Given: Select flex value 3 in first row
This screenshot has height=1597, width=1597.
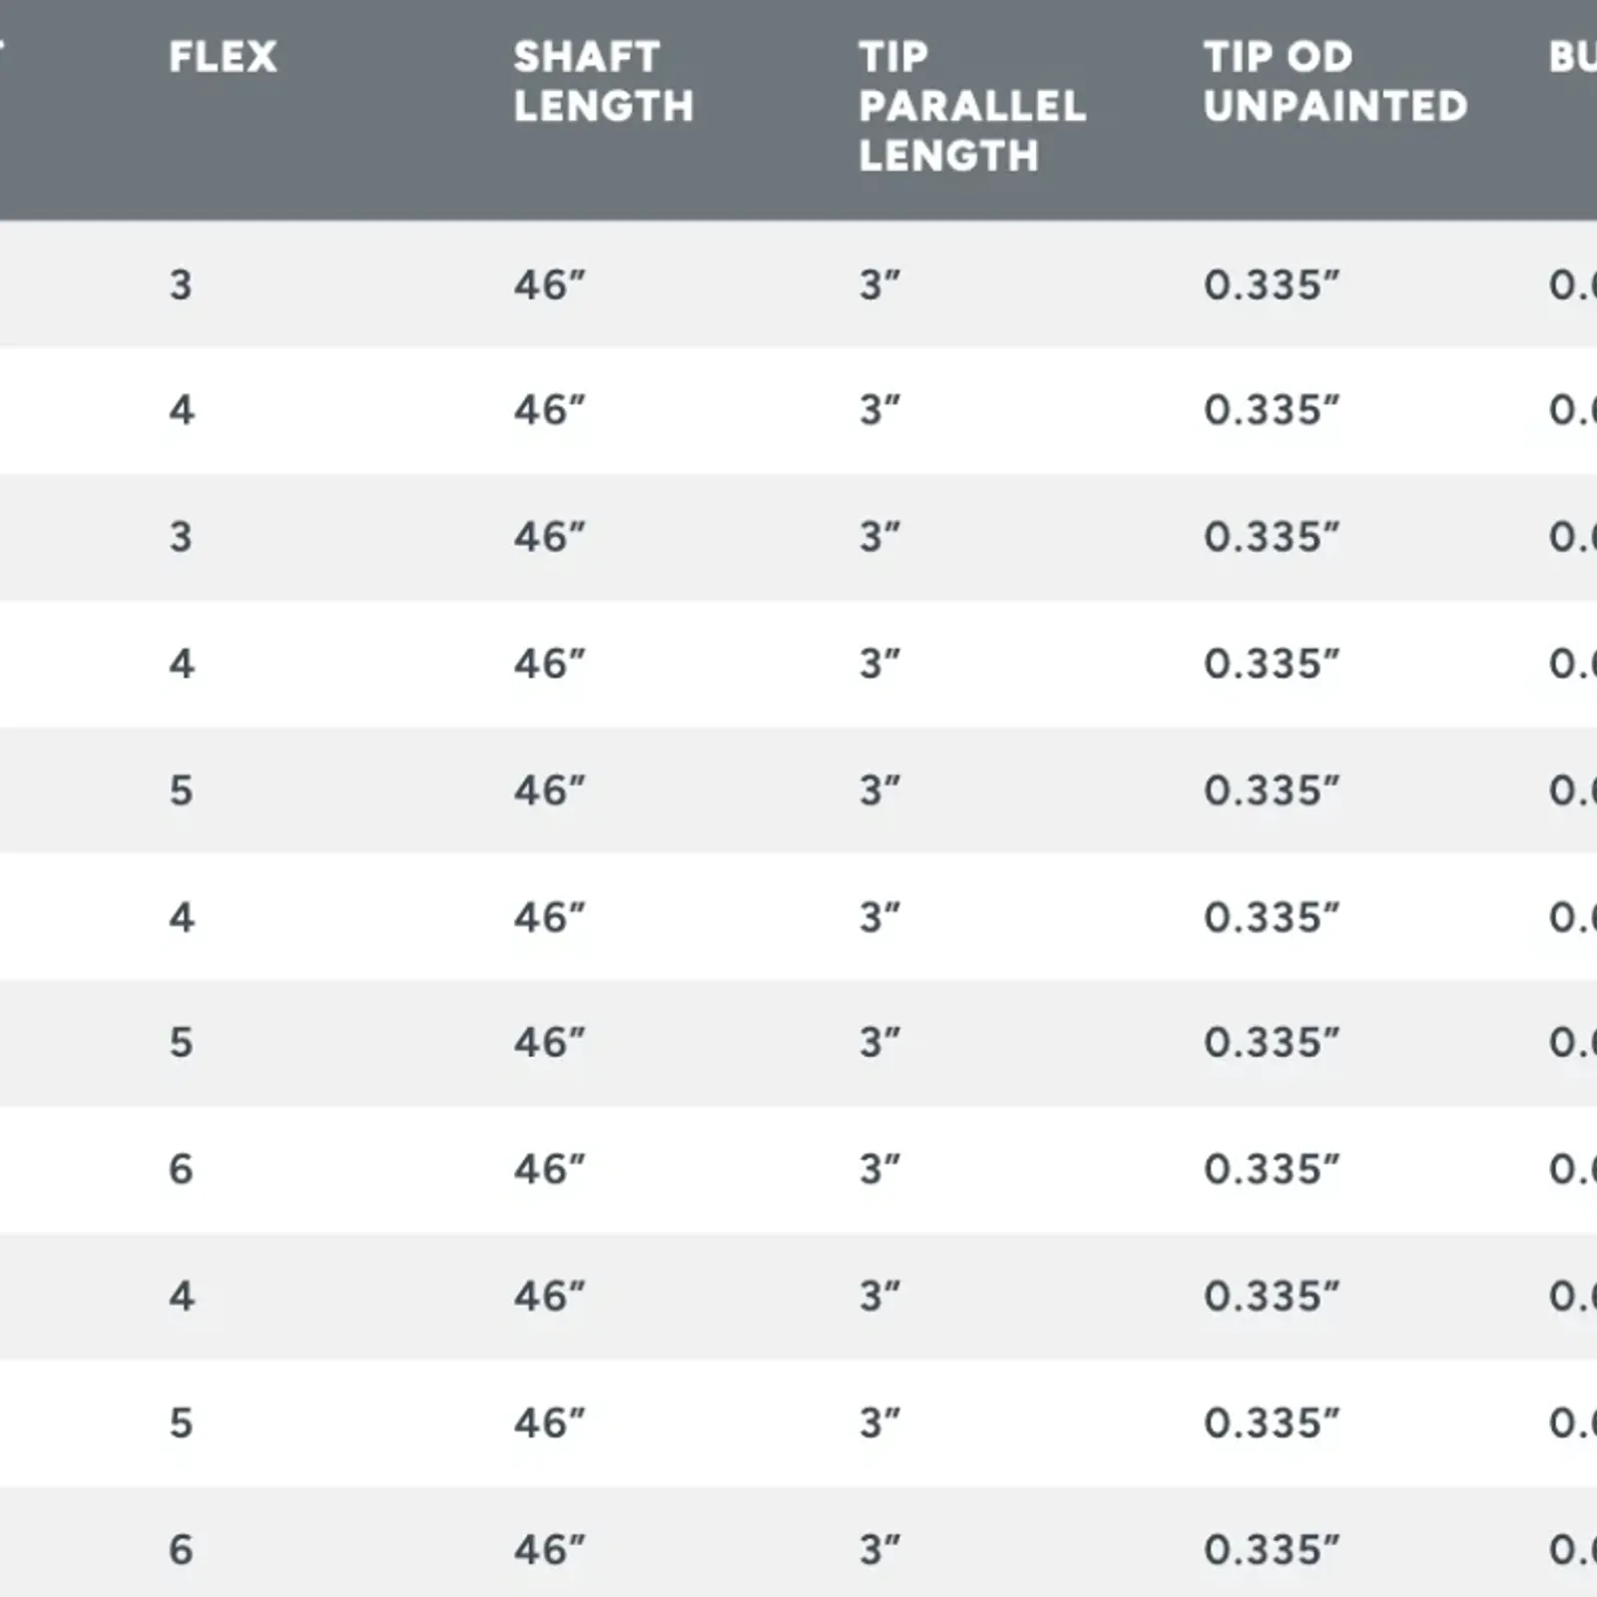Looking at the screenshot, I should pos(181,284).
